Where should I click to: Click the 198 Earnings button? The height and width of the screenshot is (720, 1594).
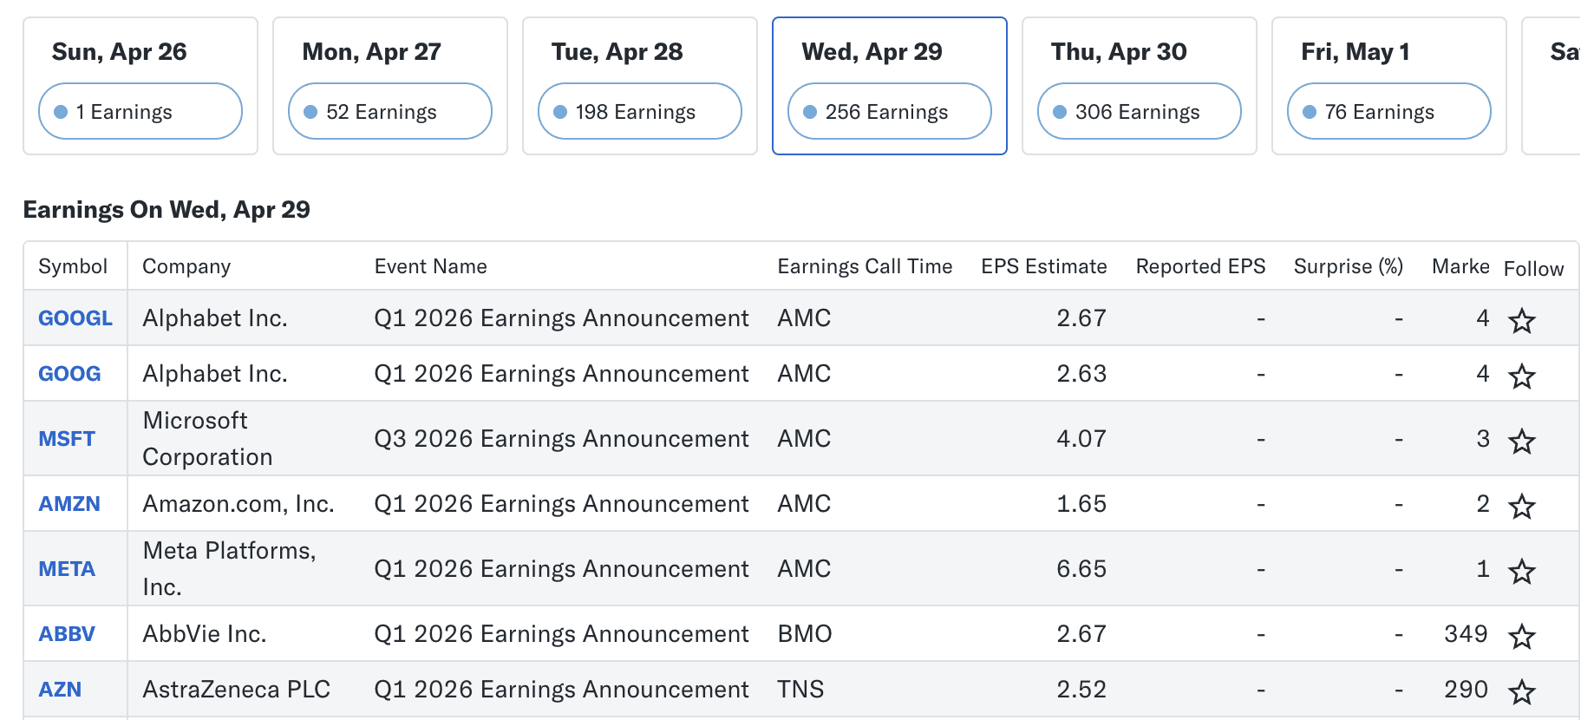click(x=640, y=112)
